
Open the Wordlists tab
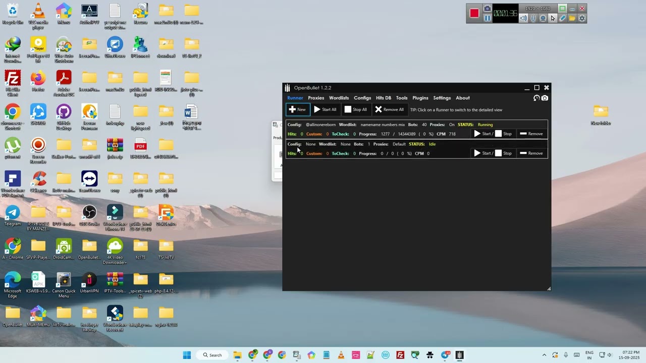click(339, 98)
